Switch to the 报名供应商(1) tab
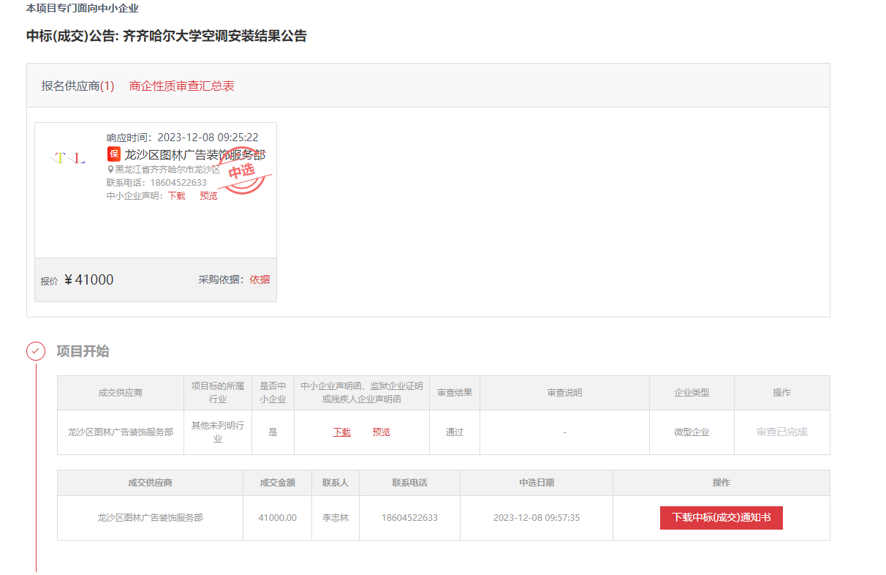Image resolution: width=886 pixels, height=575 pixels. tap(77, 86)
